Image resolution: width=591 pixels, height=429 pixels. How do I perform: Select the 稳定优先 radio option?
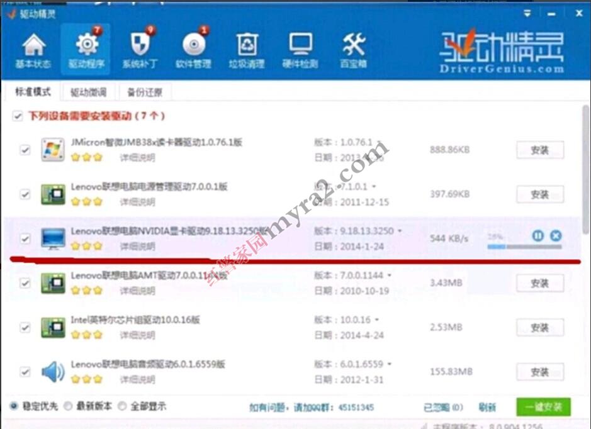(x=14, y=406)
